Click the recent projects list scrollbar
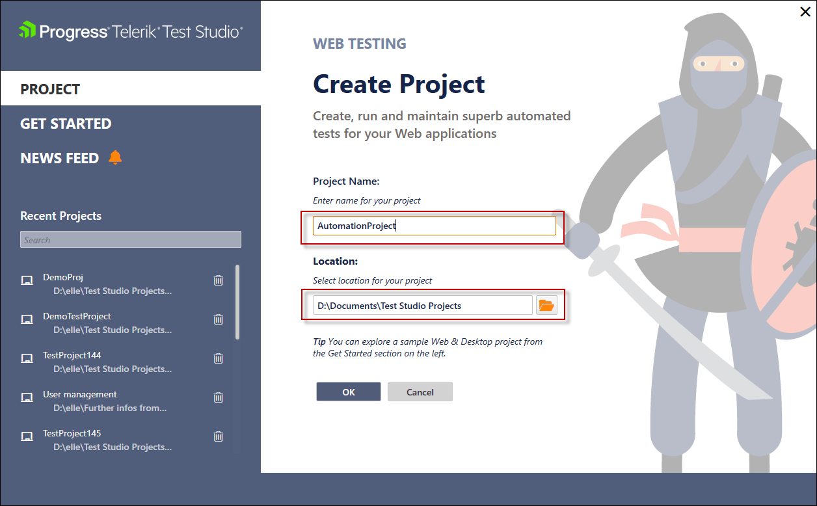The image size is (817, 506). pyautogui.click(x=237, y=302)
